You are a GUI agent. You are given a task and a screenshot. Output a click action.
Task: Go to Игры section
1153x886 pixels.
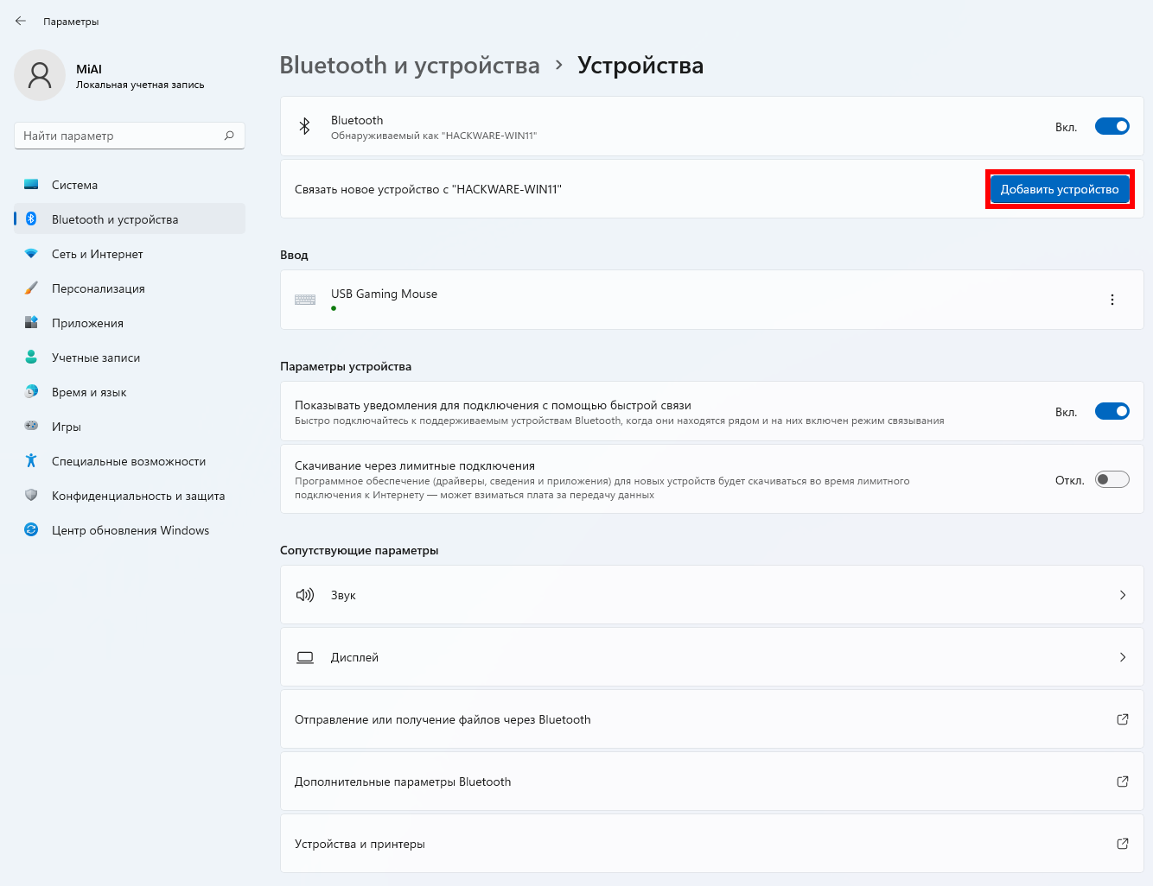coord(130,427)
